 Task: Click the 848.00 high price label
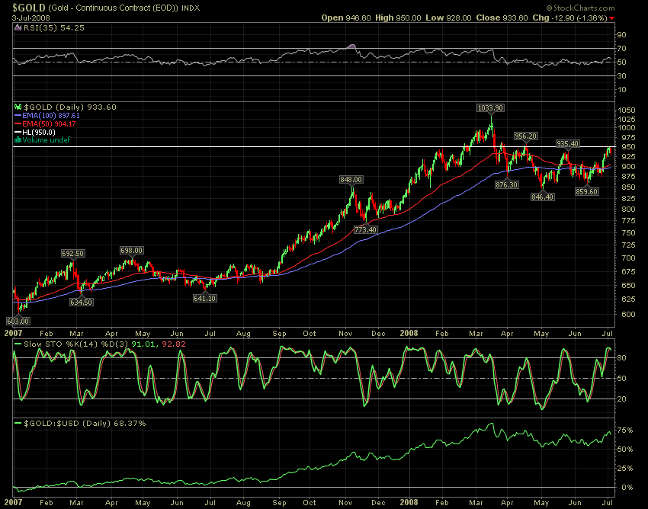coord(351,179)
